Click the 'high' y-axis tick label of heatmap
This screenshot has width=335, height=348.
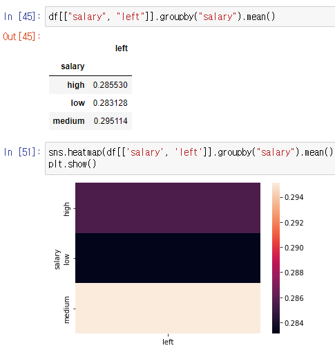(x=66, y=209)
